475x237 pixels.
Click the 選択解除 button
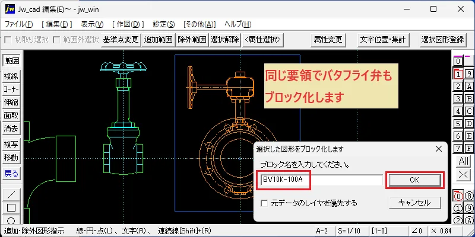225,40
